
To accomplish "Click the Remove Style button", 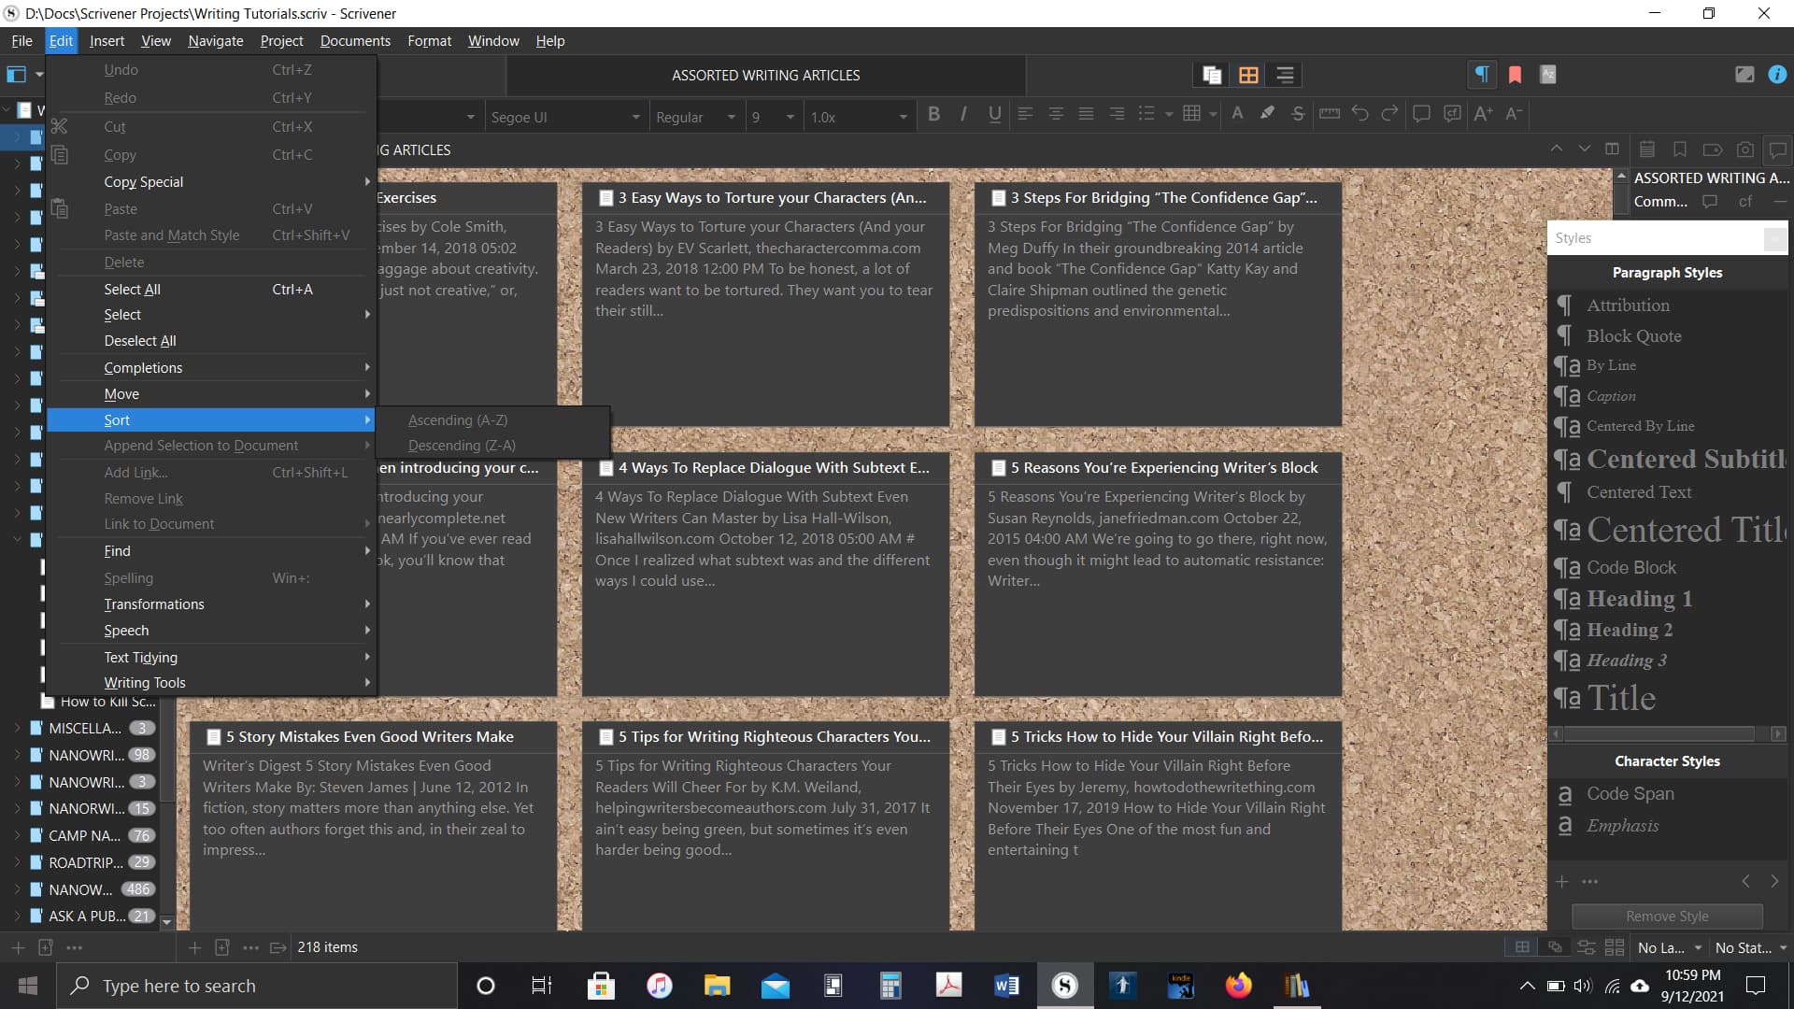I will click(1667, 917).
